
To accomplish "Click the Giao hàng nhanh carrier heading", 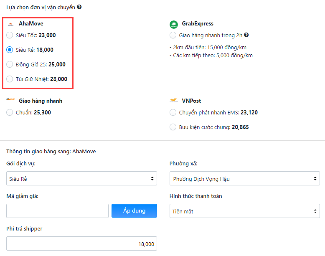I will 41,101.
